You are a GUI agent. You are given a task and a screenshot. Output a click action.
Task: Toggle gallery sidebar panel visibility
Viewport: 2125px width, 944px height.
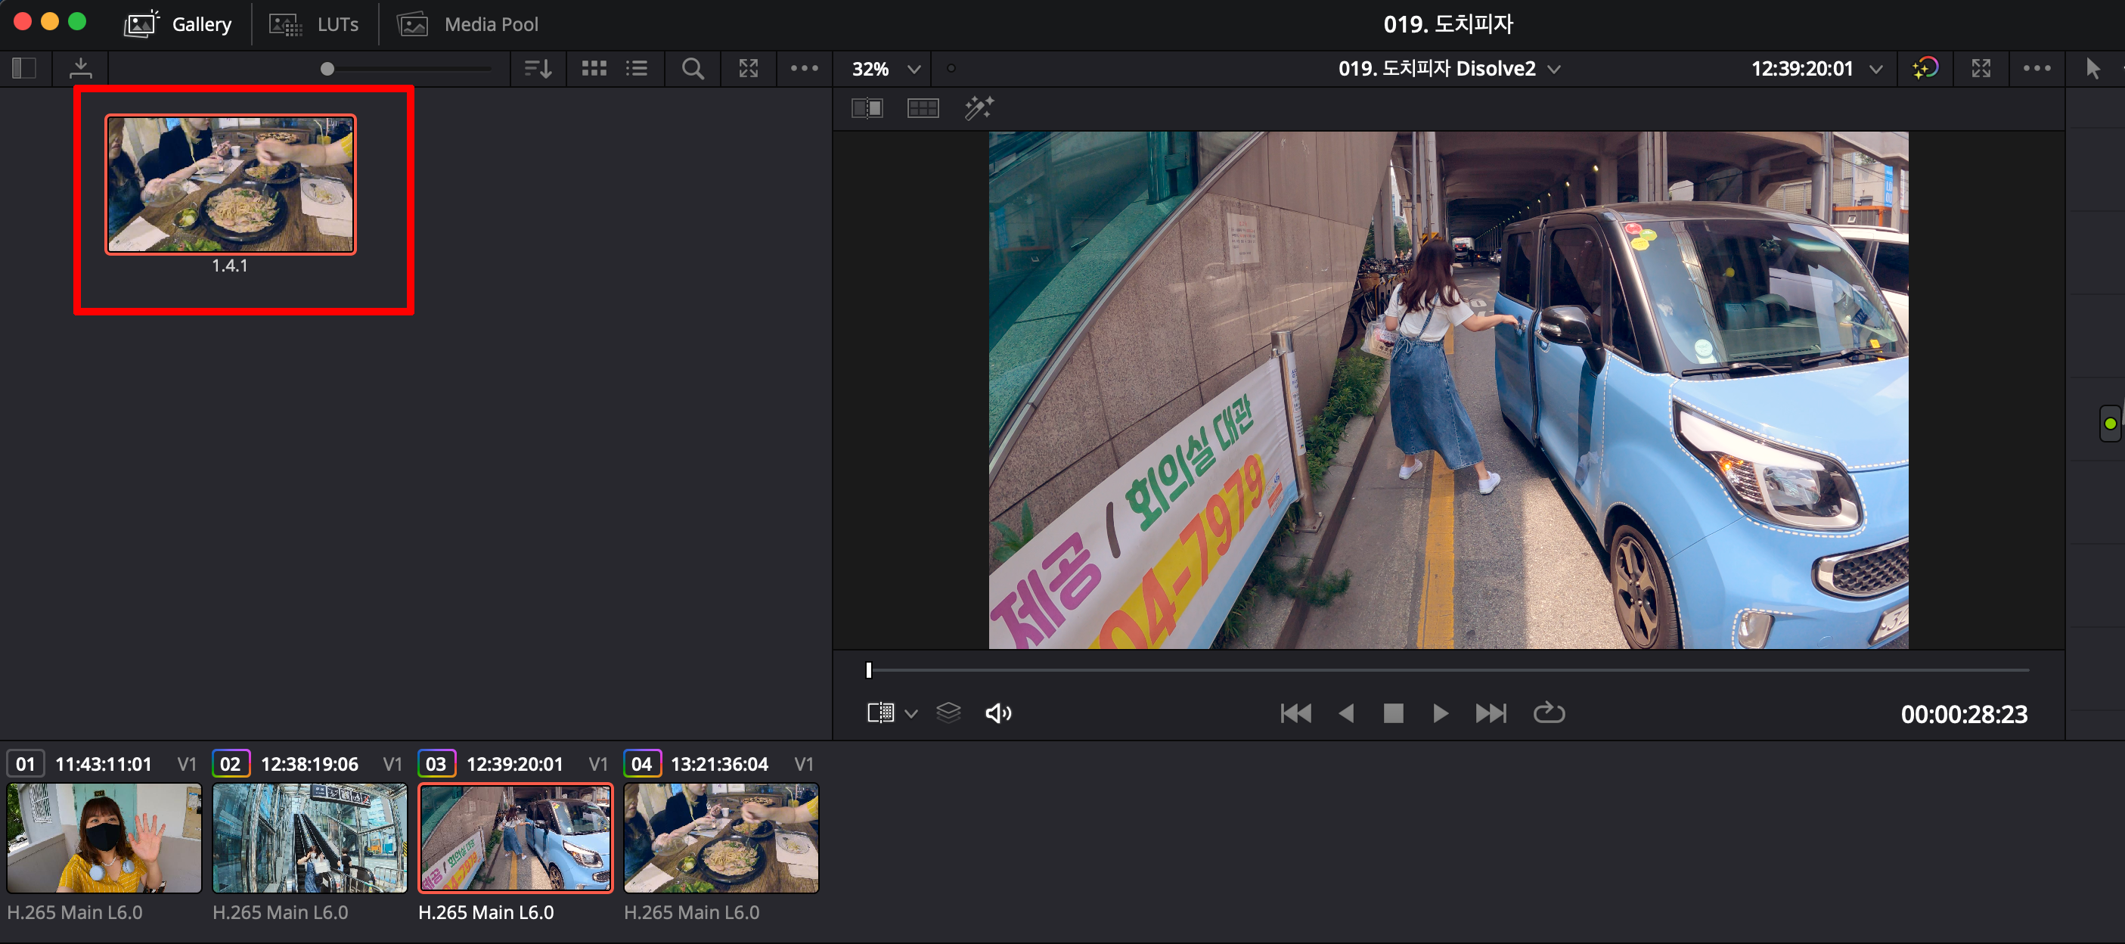point(24,69)
